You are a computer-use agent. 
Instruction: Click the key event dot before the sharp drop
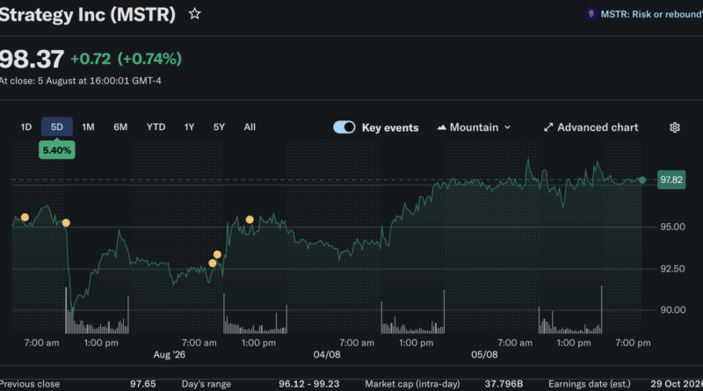coord(66,223)
